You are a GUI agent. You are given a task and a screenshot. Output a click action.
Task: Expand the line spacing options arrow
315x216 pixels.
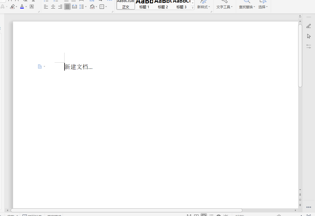click(x=86, y=7)
